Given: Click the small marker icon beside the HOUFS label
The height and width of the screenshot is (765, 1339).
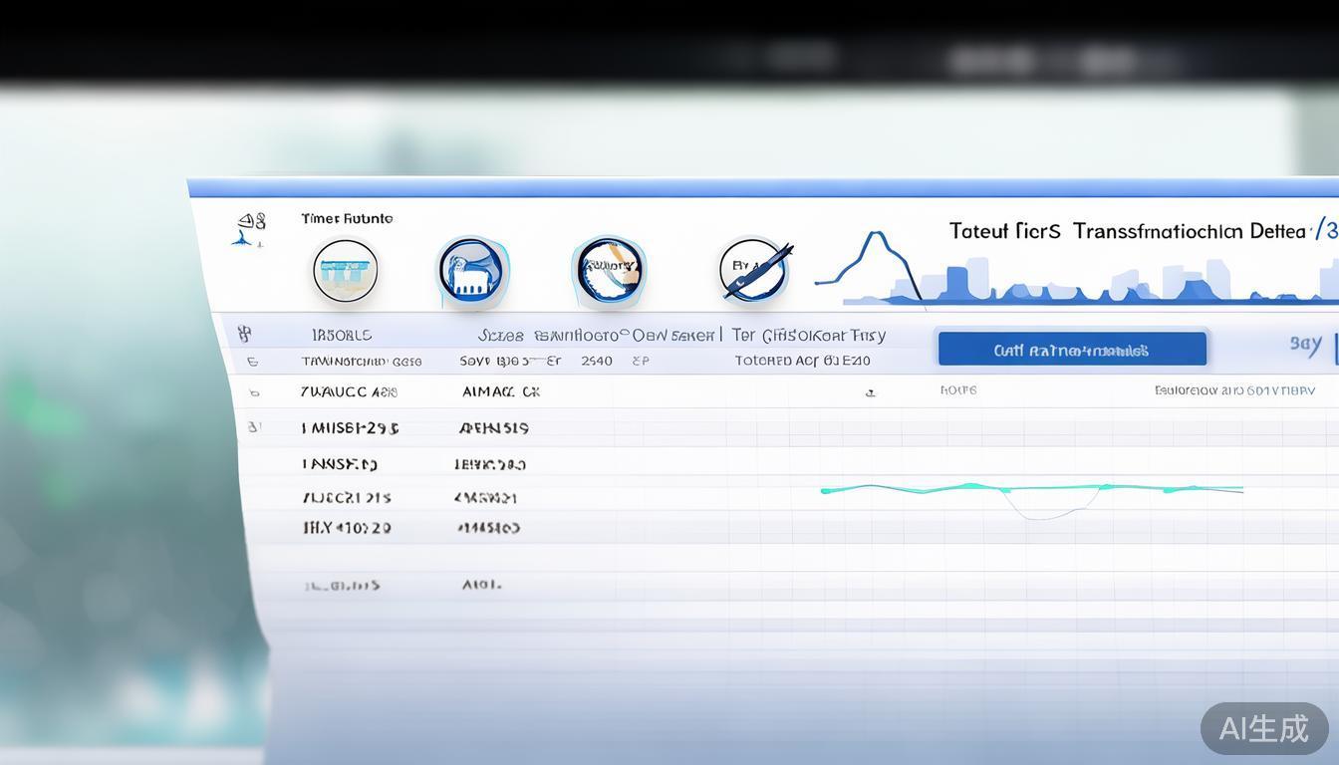Looking at the screenshot, I should [870, 392].
